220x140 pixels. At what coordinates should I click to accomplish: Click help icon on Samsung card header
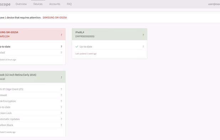click(x=61, y=35)
